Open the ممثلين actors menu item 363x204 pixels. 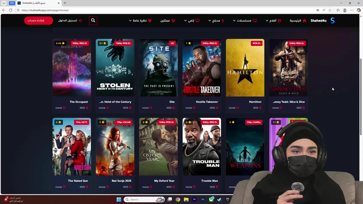(168, 20)
